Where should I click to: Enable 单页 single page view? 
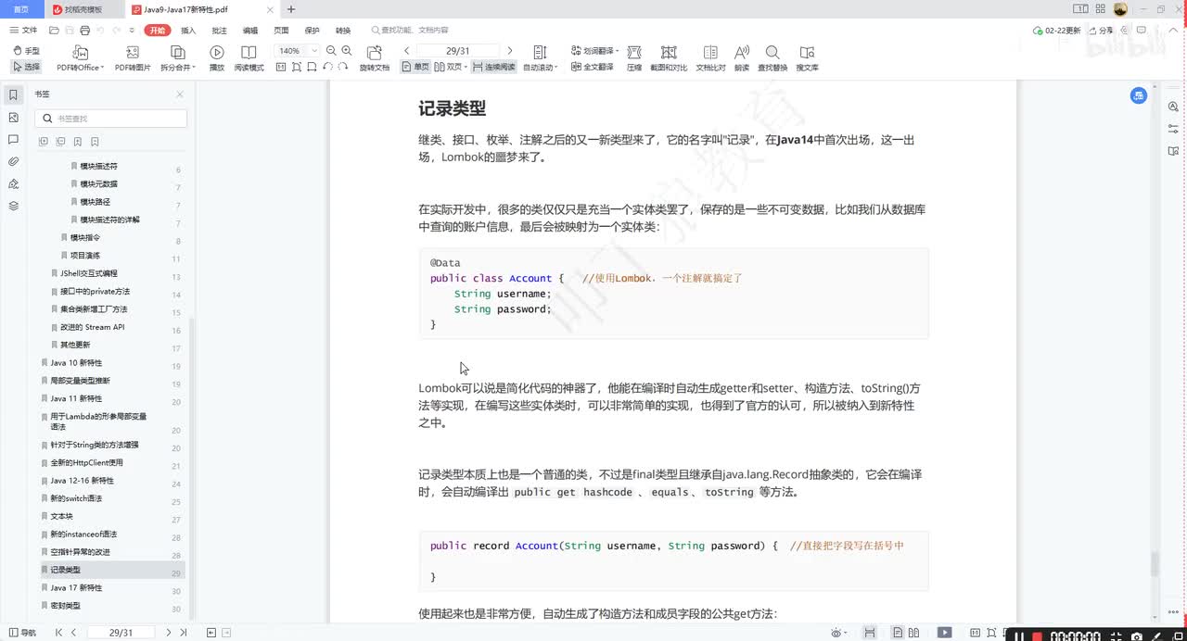pos(416,67)
